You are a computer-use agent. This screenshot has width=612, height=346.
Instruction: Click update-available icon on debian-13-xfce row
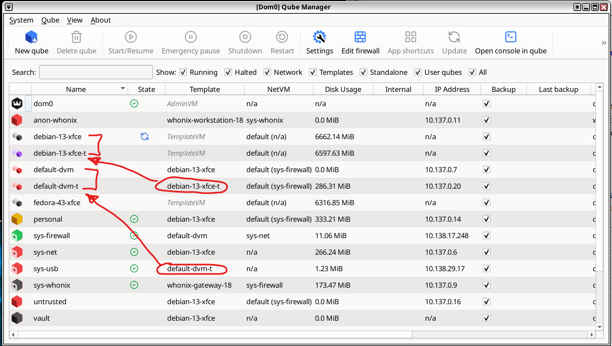coord(145,136)
